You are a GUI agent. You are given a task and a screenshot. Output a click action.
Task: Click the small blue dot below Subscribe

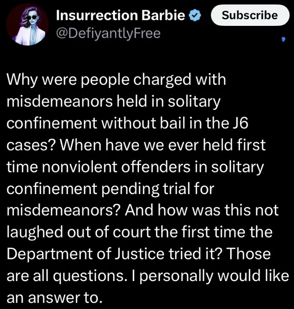pos(284,39)
